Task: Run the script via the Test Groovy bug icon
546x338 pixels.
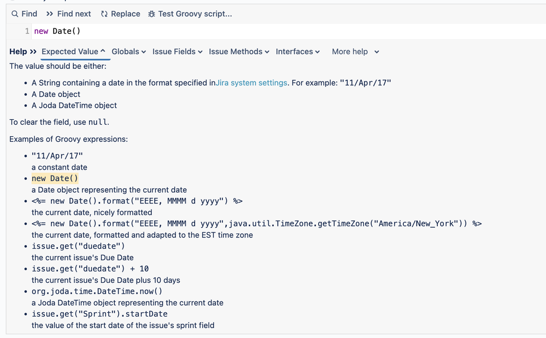Action: pos(151,14)
